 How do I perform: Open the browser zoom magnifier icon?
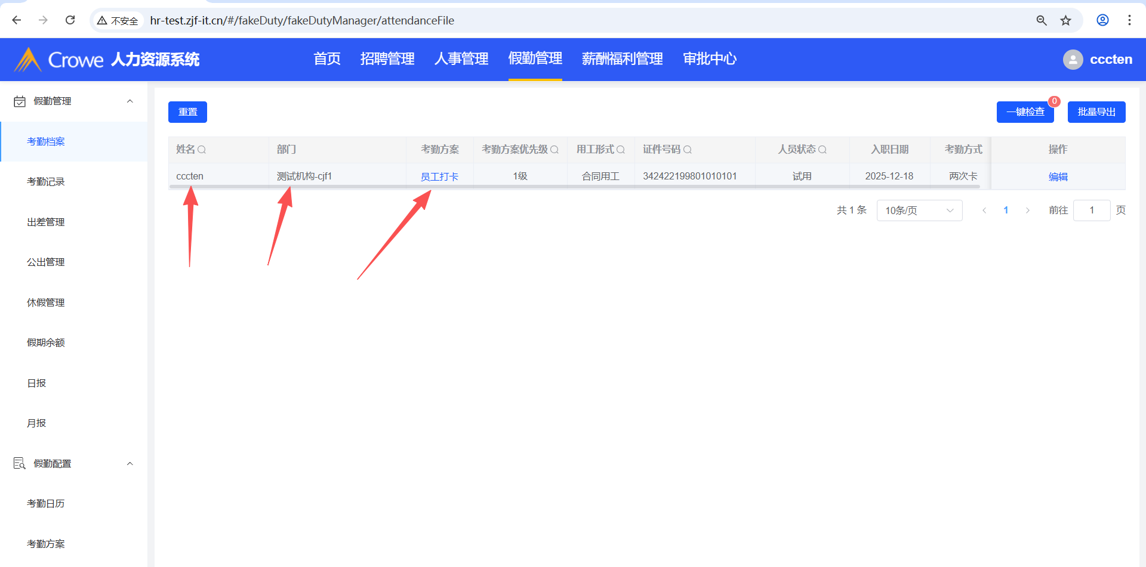point(1042,20)
